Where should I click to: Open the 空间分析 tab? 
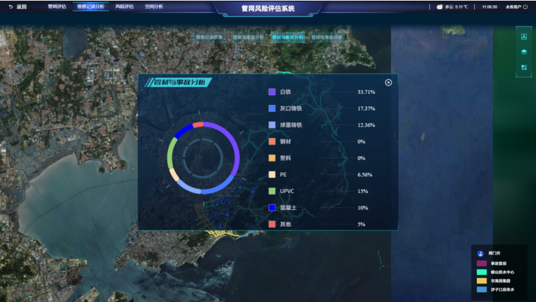pyautogui.click(x=154, y=6)
